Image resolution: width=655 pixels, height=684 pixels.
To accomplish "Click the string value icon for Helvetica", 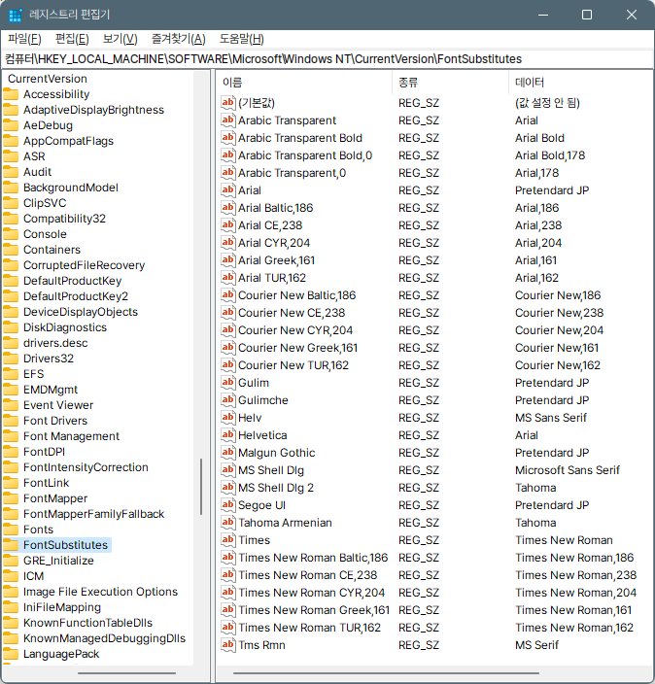I will tap(227, 435).
